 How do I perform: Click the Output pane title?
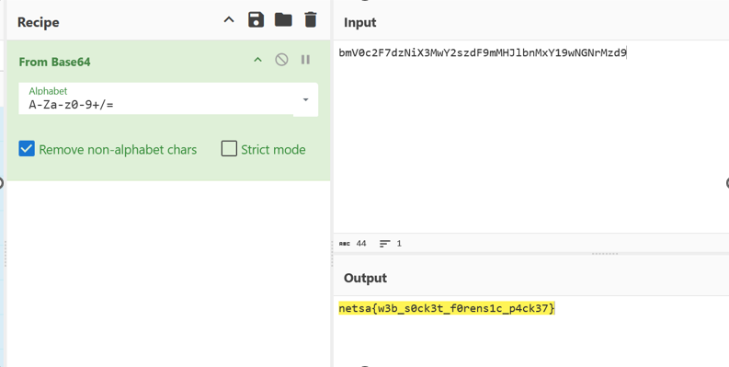pyautogui.click(x=365, y=278)
